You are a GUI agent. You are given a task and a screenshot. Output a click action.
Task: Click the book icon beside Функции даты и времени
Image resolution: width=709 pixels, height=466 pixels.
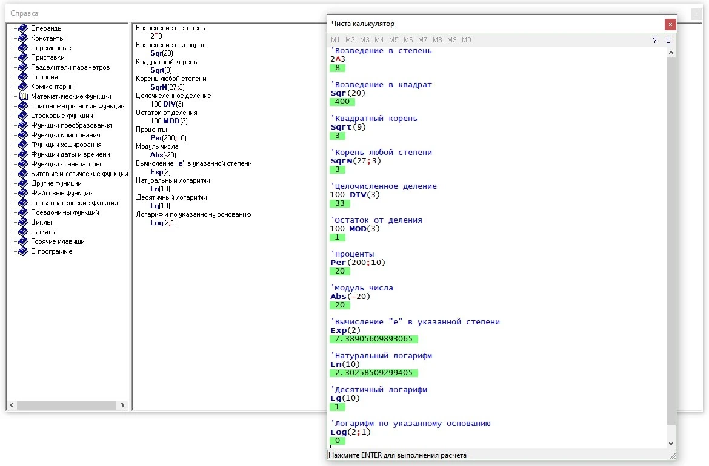(22, 154)
